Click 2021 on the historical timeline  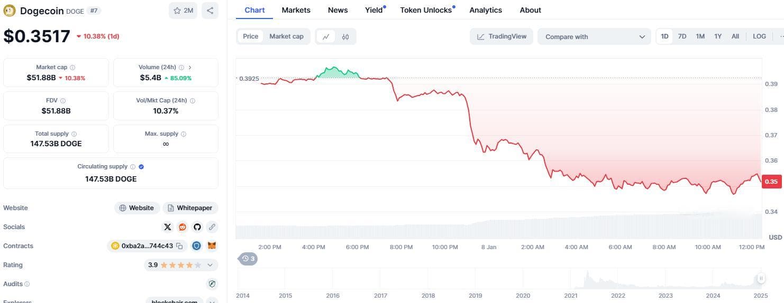tap(570, 296)
